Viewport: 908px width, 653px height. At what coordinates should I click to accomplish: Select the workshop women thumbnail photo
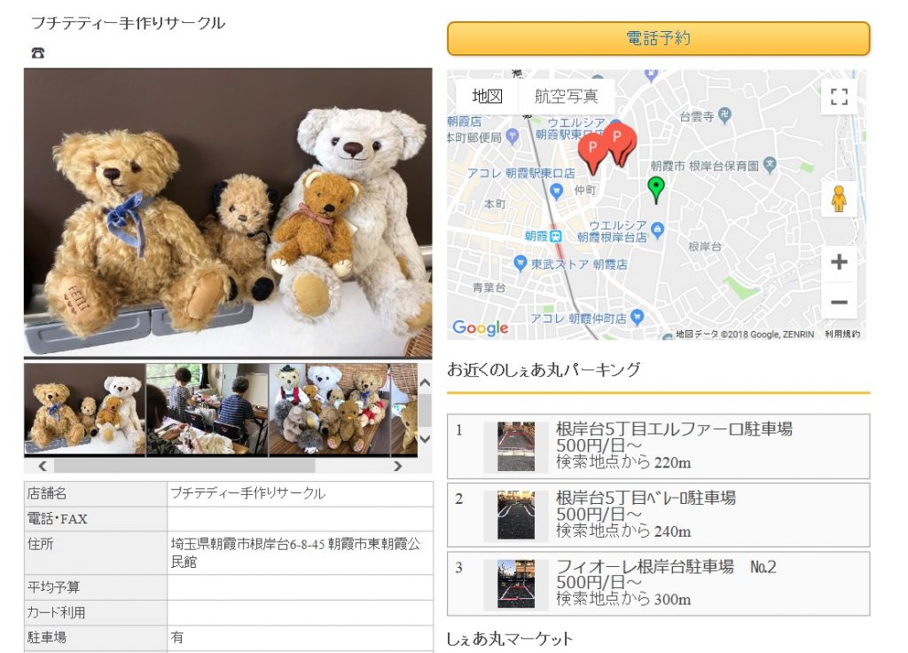[207, 409]
